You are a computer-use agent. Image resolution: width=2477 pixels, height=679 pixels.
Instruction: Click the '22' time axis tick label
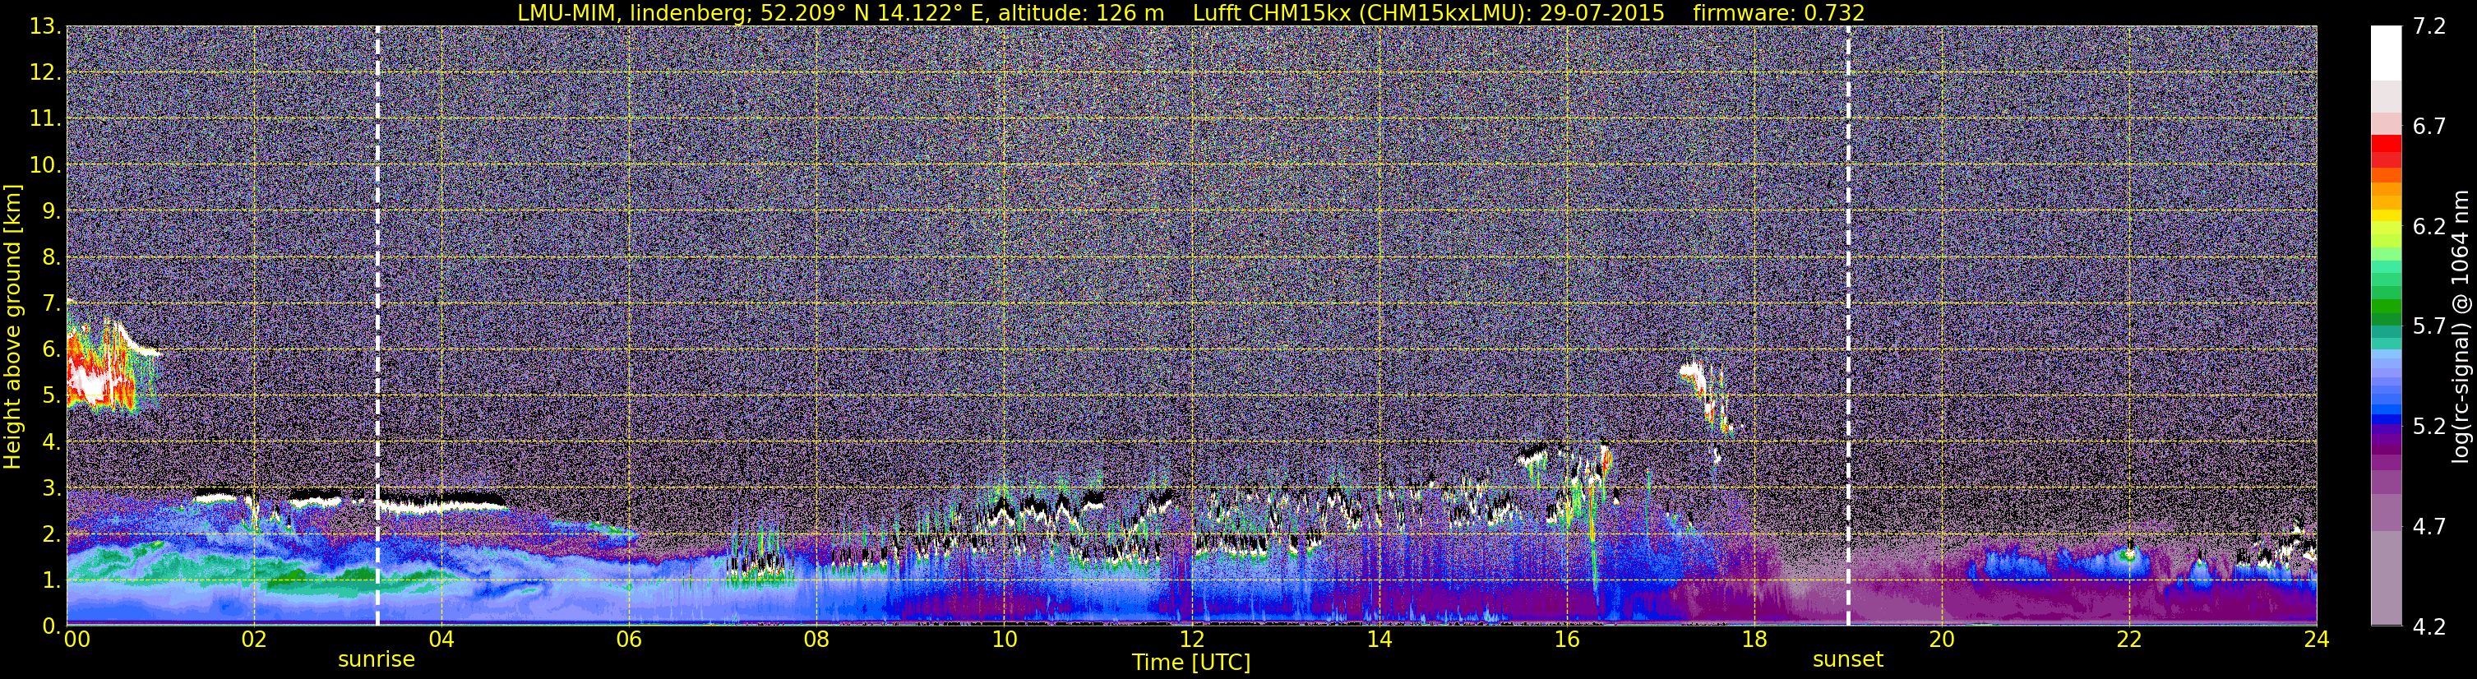(2129, 640)
